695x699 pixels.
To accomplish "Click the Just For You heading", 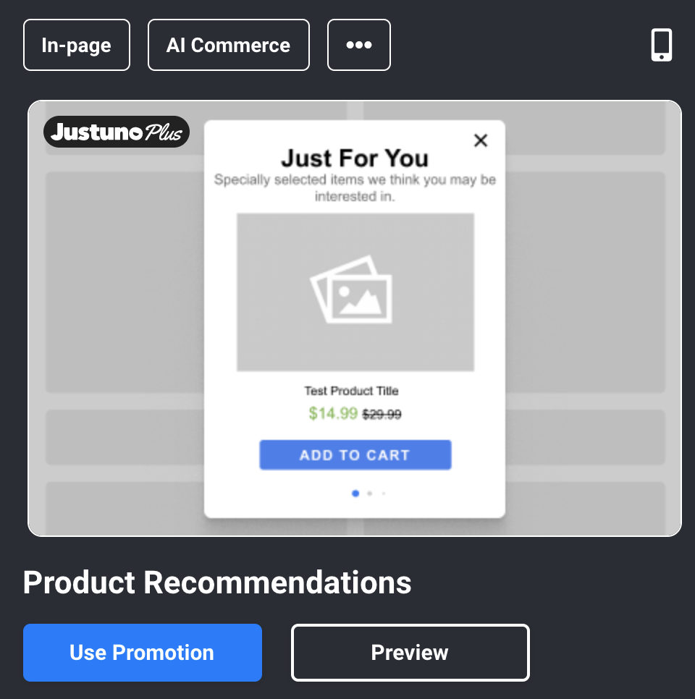I will (354, 158).
